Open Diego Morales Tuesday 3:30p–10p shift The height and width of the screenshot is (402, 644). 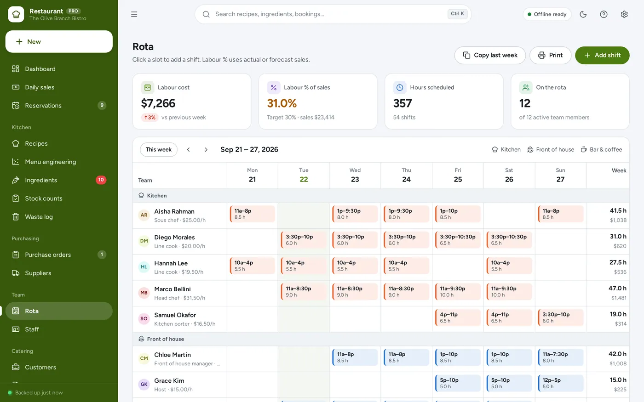click(x=304, y=240)
